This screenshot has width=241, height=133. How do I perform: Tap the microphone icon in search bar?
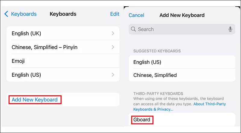pyautogui.click(x=230, y=29)
